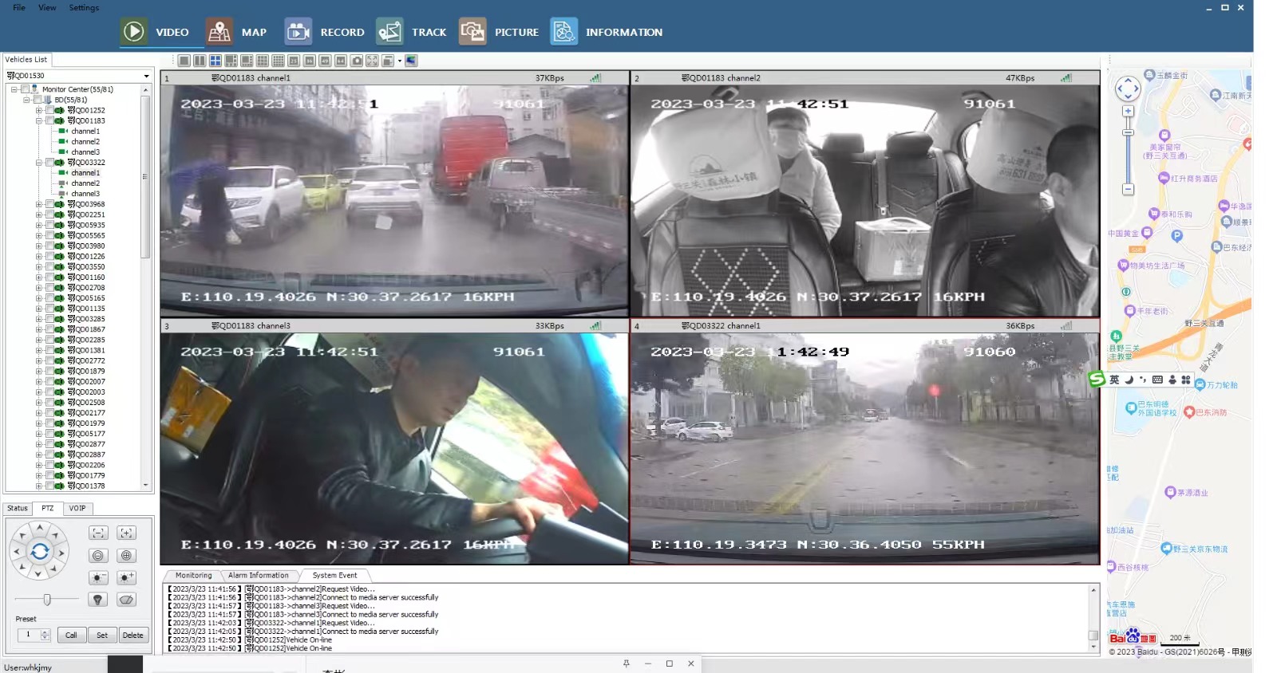The image size is (1277, 673).
Task: Open the INFORMATION module
Action: pyautogui.click(x=607, y=32)
